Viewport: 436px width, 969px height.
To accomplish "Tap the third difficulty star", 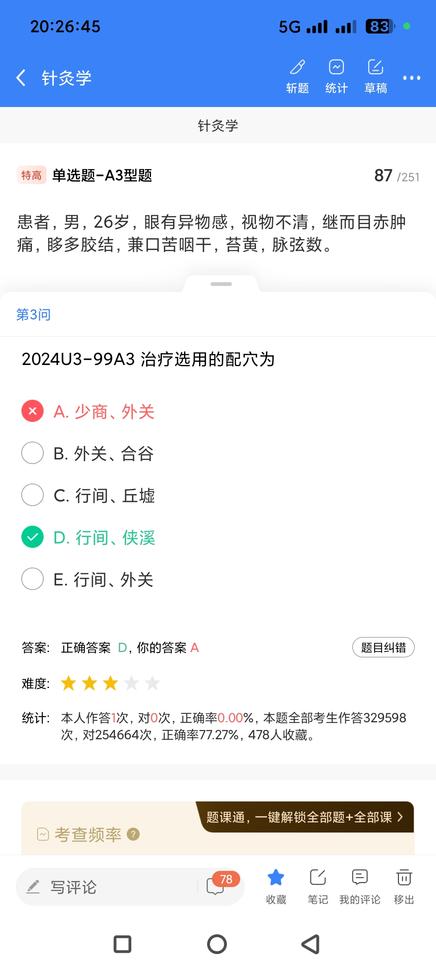I will (110, 684).
